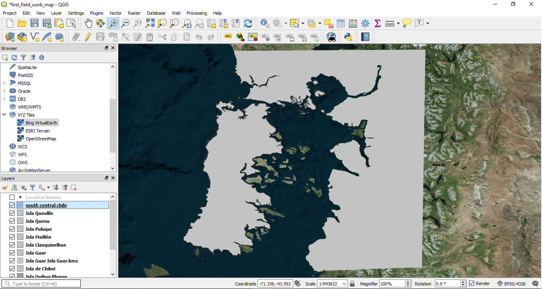
Task: Create a new project with the blank page icon
Action: (10, 23)
